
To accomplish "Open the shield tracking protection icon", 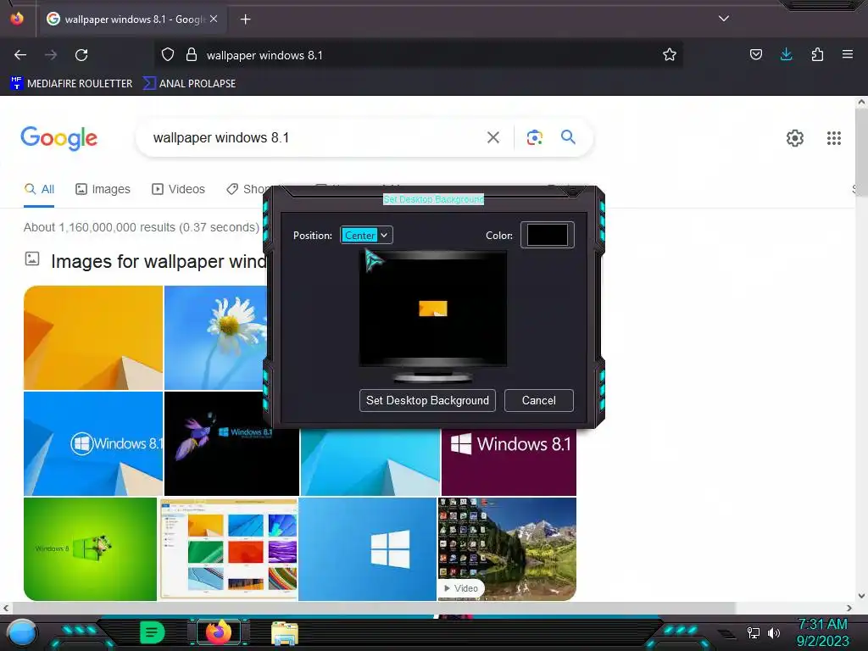I will coord(168,55).
